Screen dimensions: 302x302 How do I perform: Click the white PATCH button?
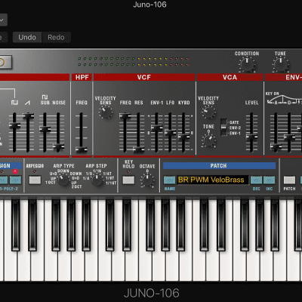pos(289,180)
